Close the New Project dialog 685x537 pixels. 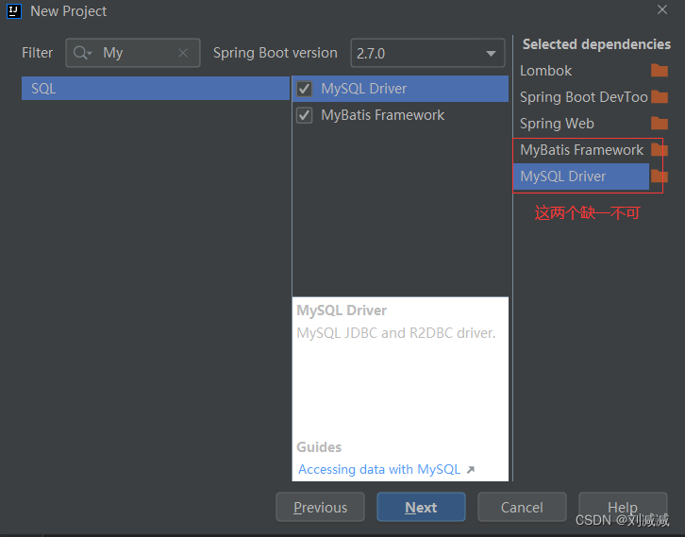click(662, 9)
